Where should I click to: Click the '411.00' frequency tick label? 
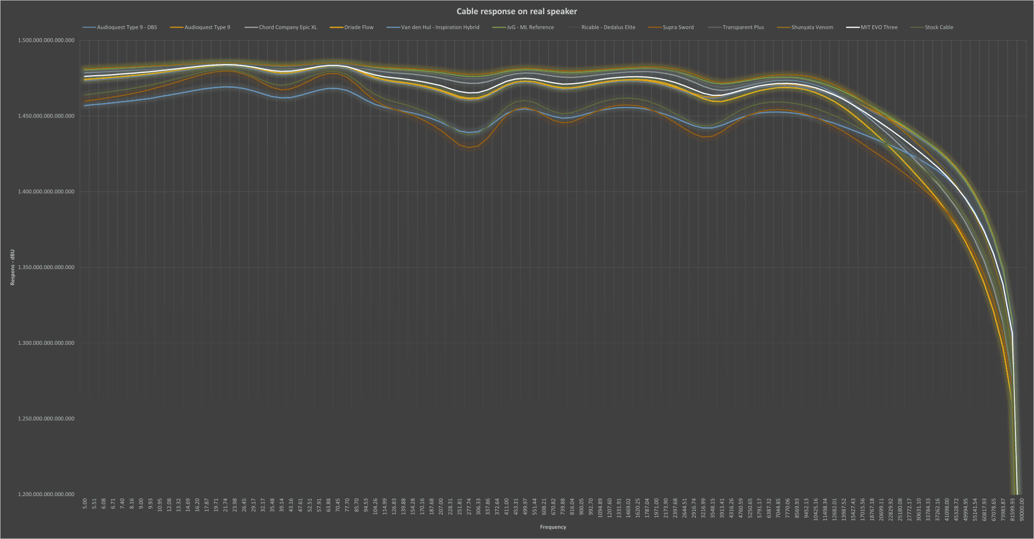[x=506, y=507]
